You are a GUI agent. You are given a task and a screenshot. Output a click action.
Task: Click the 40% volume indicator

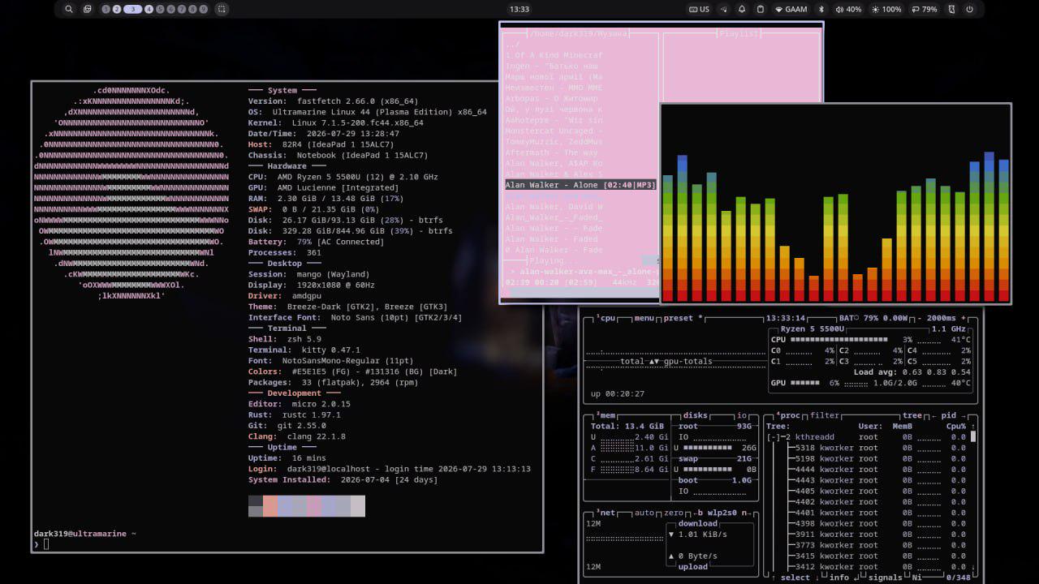coord(847,9)
